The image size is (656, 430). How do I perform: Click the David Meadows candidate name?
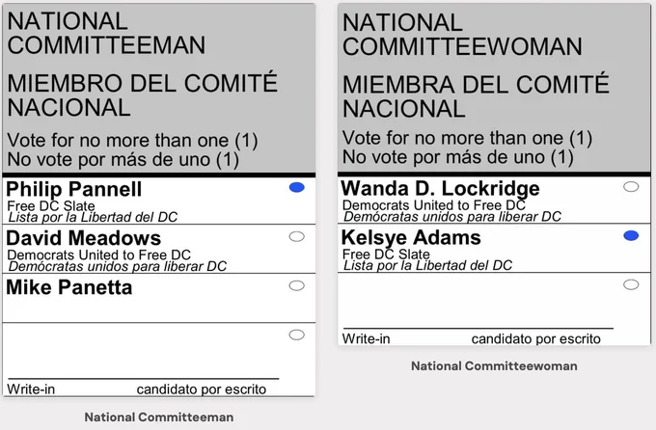[x=84, y=238]
